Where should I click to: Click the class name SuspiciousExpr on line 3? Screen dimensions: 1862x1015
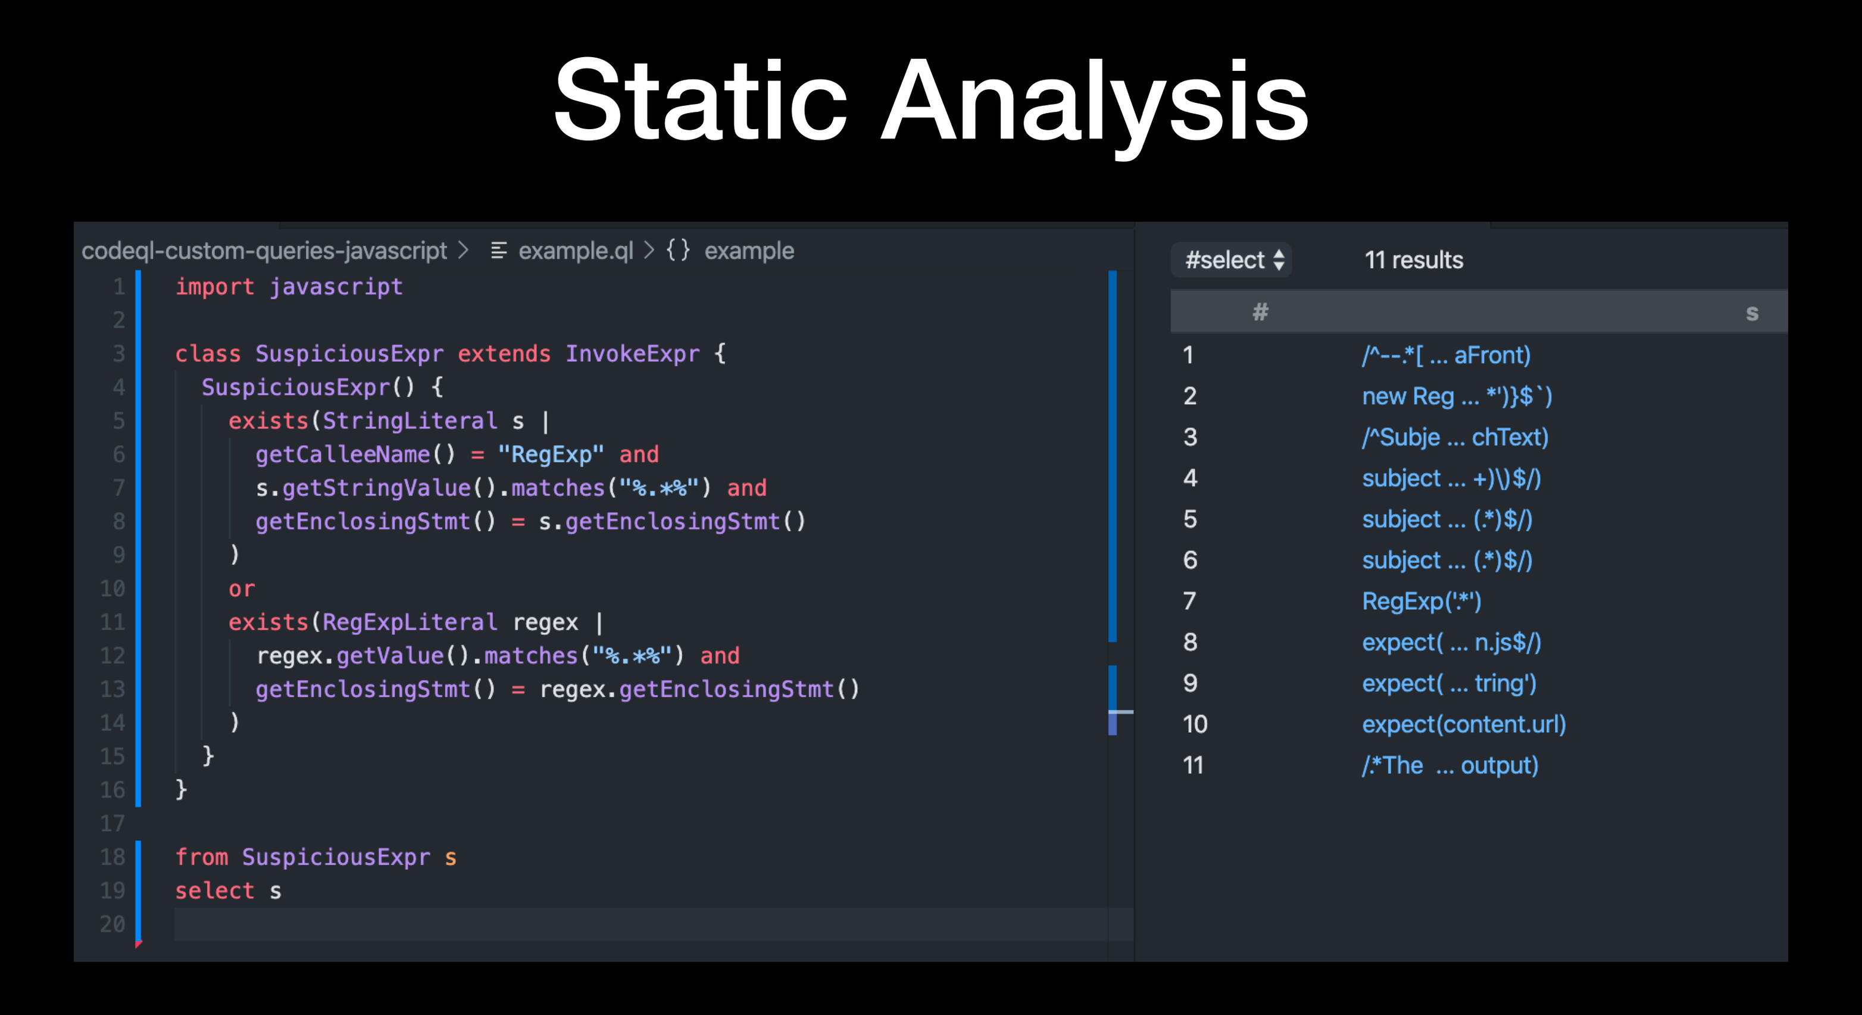coord(349,354)
